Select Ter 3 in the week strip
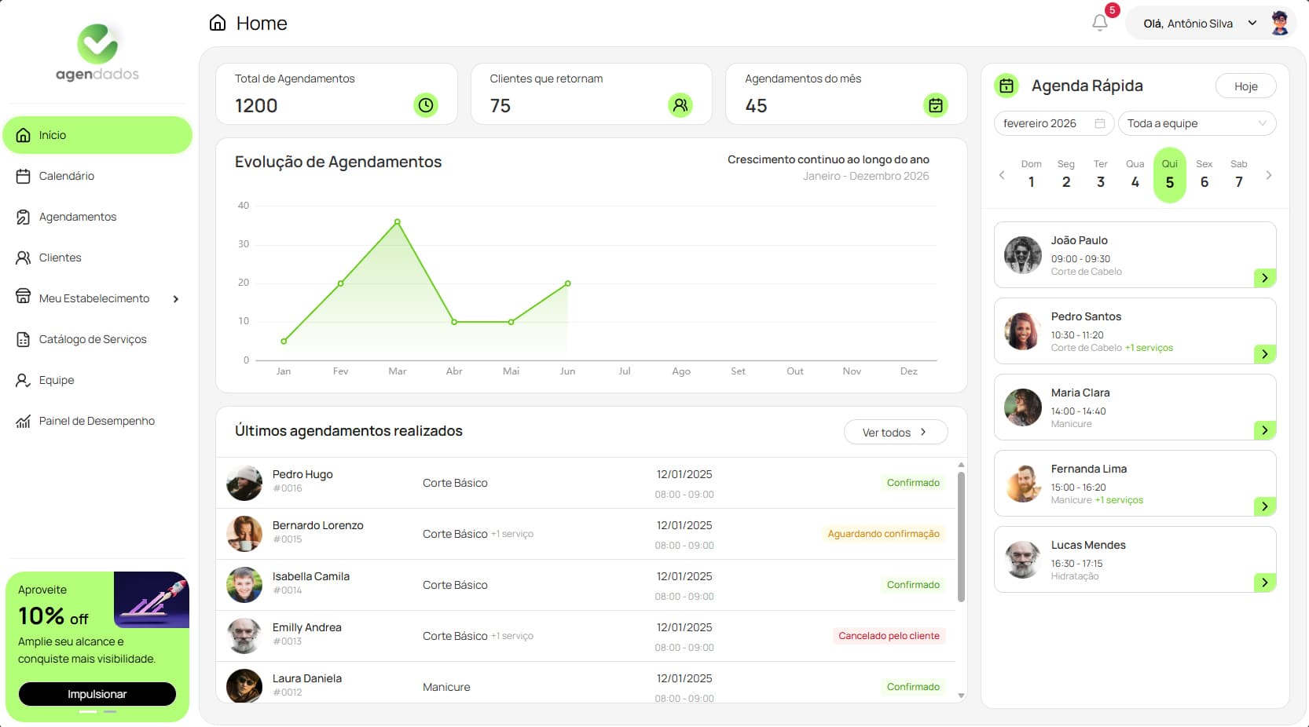1309x727 pixels. pos(1100,175)
